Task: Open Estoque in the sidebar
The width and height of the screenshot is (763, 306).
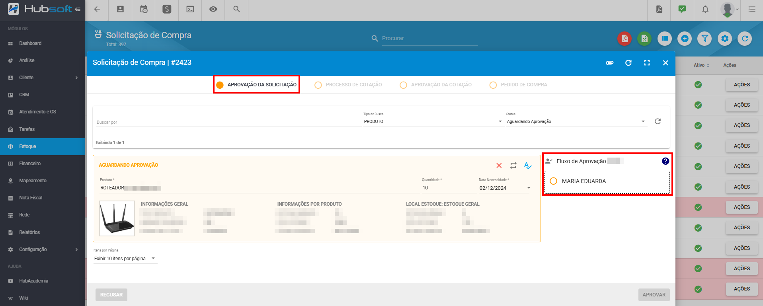Action: click(x=43, y=146)
